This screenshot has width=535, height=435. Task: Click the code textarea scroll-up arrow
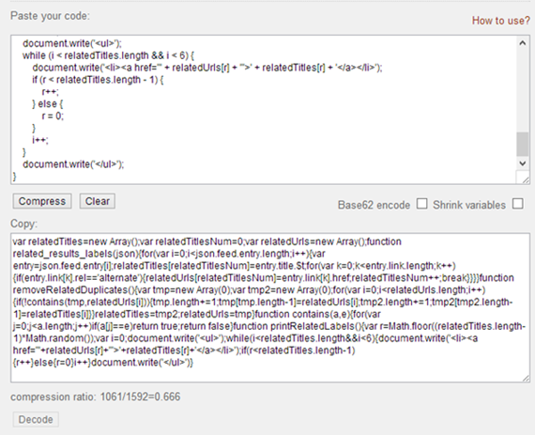point(523,43)
